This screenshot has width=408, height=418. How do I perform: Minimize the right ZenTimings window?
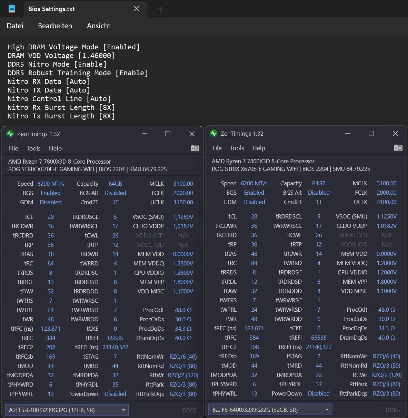point(348,134)
